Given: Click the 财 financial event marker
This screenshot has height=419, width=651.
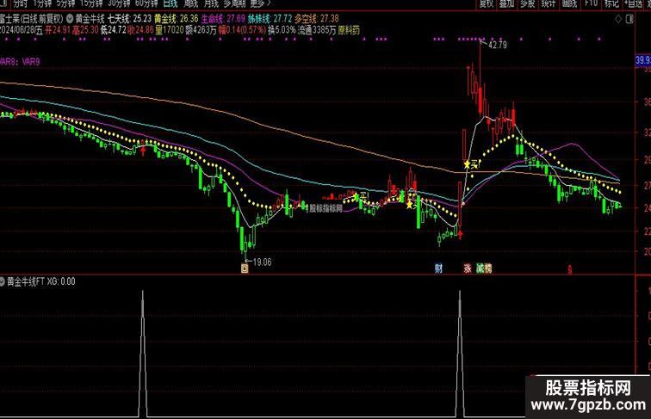Looking at the screenshot, I should click(x=438, y=268).
